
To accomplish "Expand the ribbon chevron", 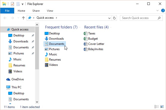I will 157,11.
